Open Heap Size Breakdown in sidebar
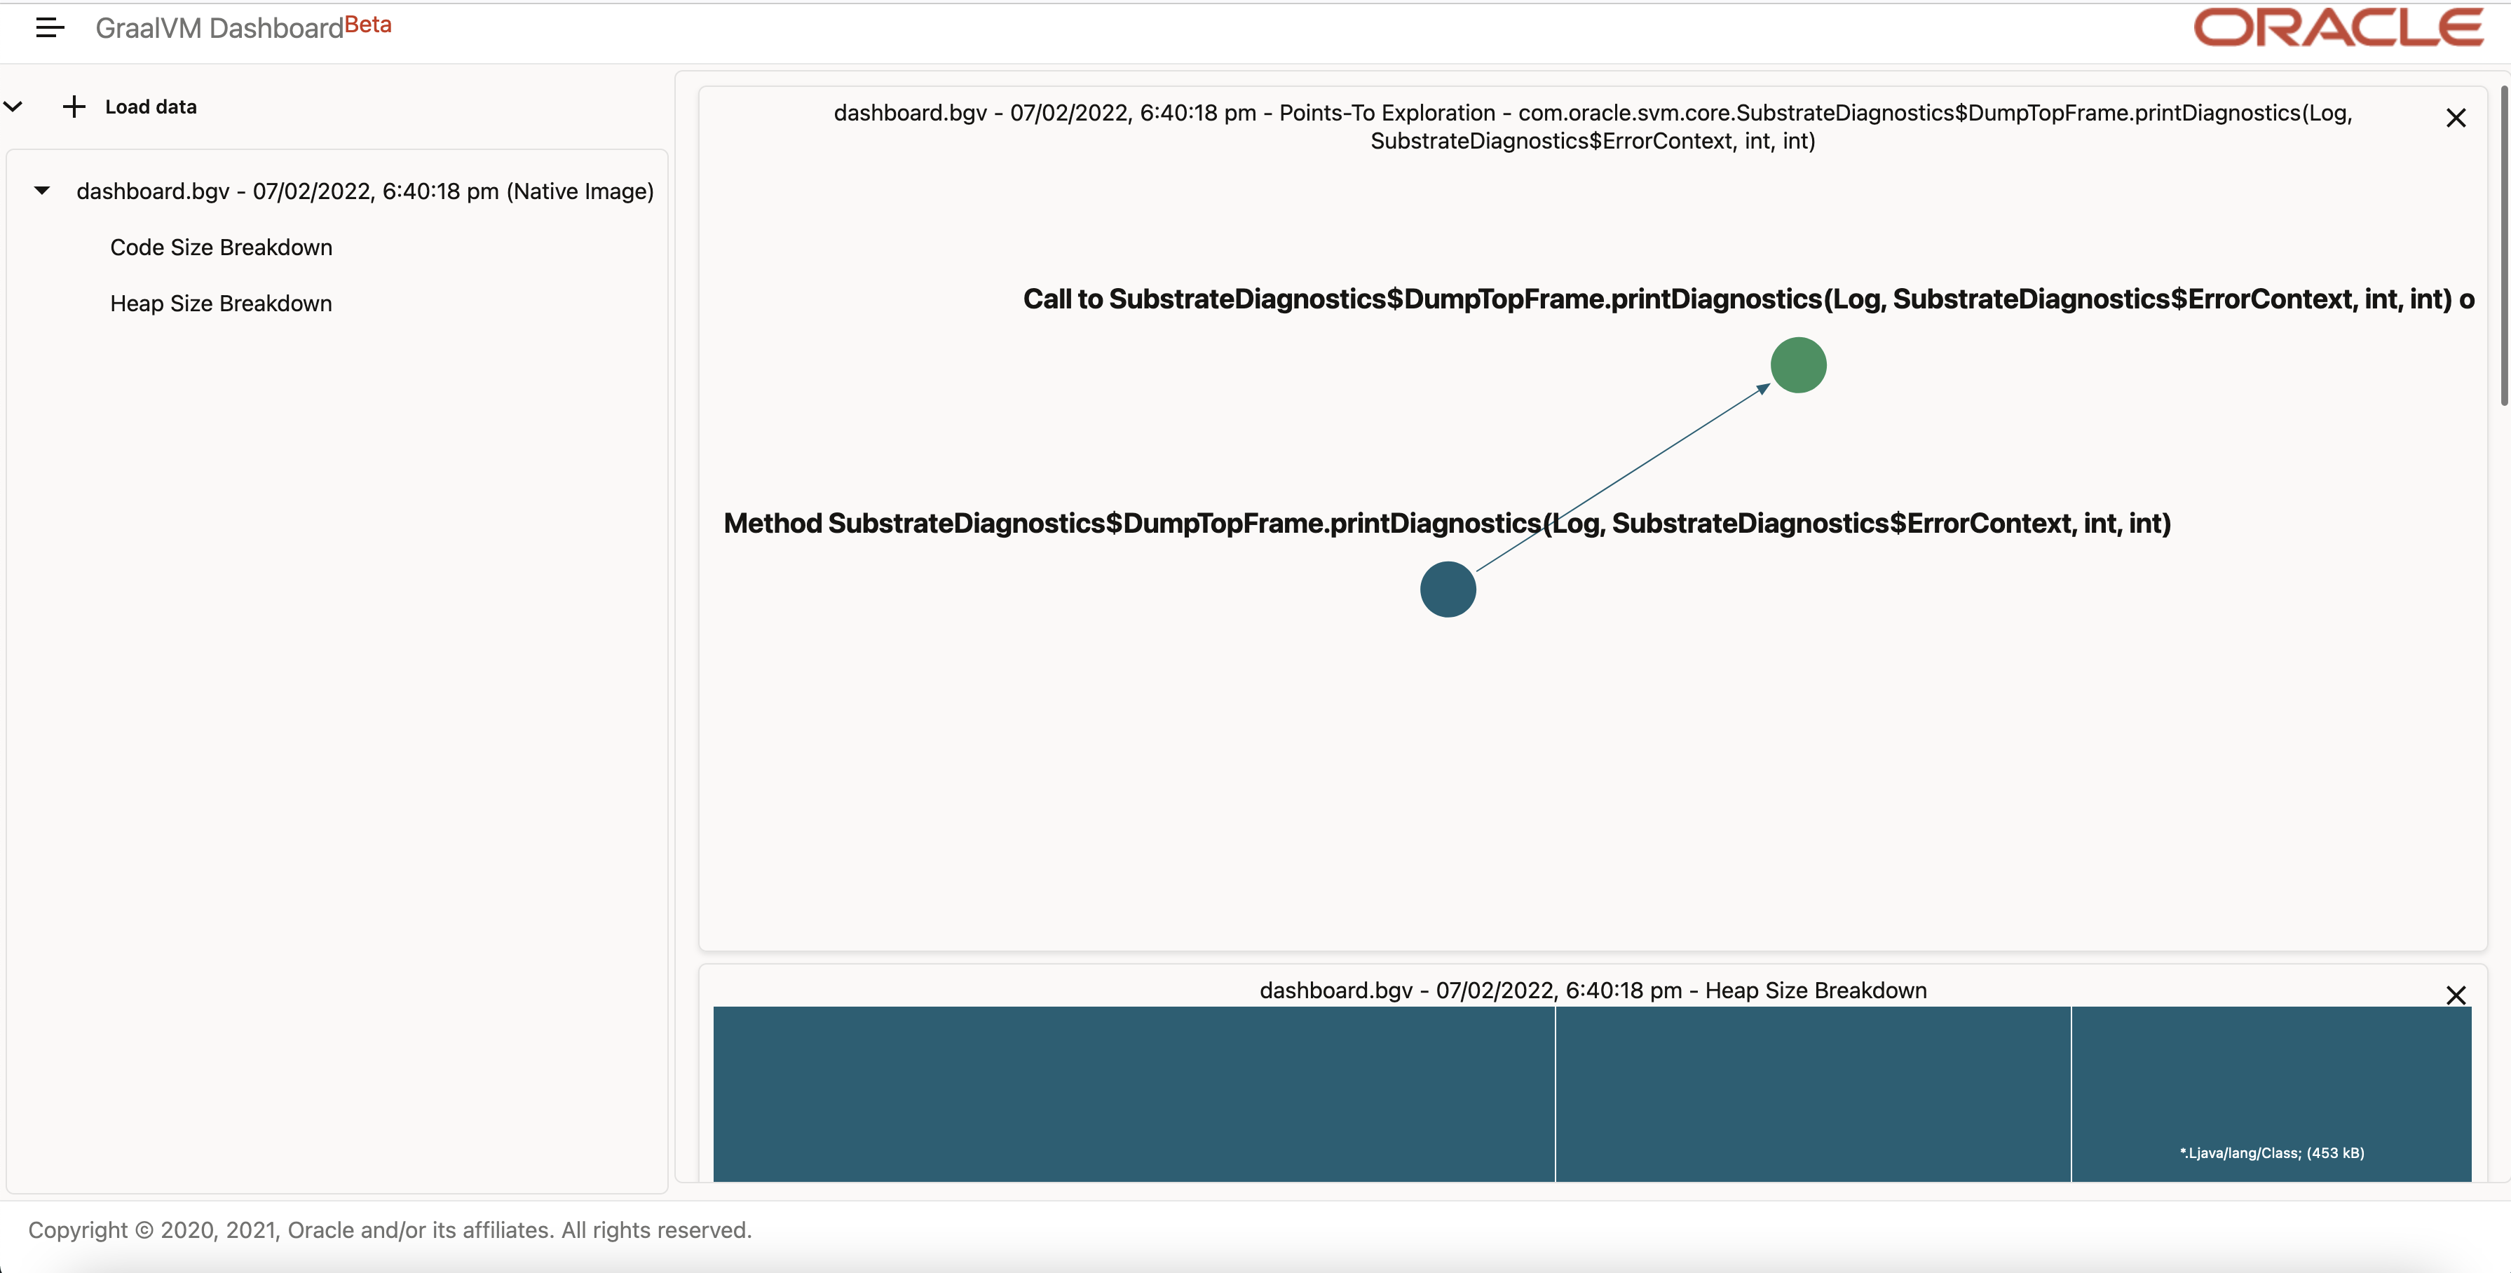2511x1273 pixels. pos(222,304)
